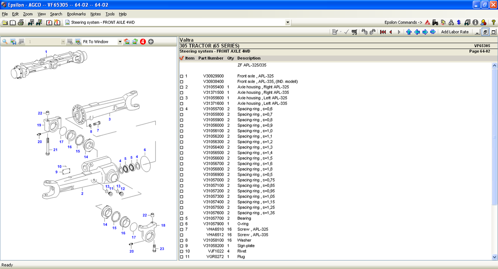Open the Edit menu
The height and width of the screenshot is (269, 498).
point(15,14)
